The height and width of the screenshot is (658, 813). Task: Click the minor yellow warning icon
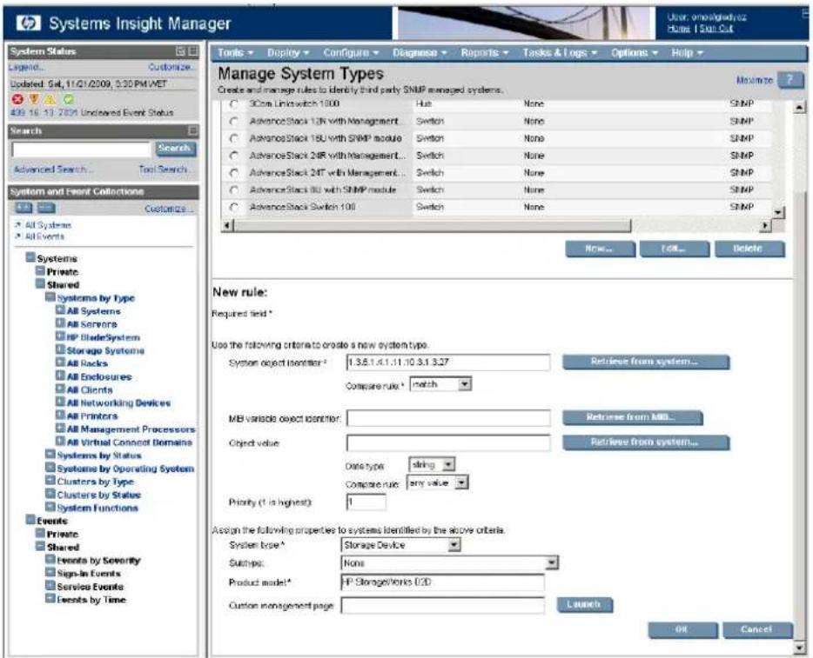pyautogui.click(x=50, y=99)
